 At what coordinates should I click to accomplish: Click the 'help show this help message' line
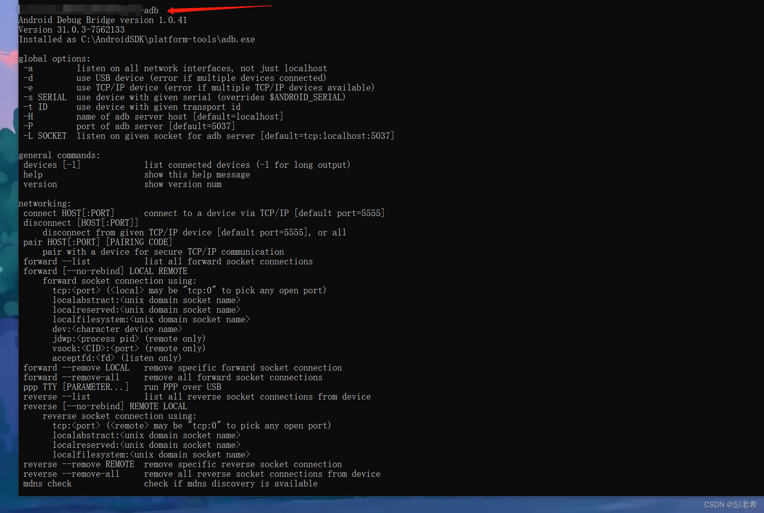(137, 175)
